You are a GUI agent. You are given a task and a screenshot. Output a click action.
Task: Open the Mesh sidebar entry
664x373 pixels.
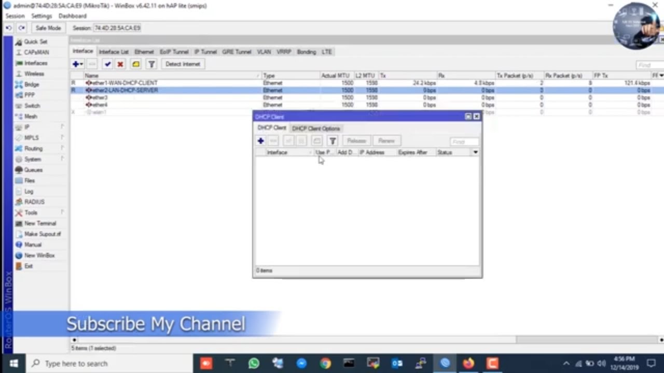tap(31, 117)
